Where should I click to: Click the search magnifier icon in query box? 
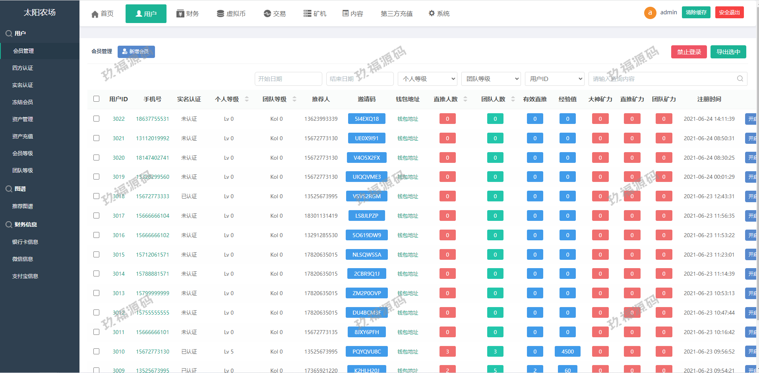tap(740, 79)
